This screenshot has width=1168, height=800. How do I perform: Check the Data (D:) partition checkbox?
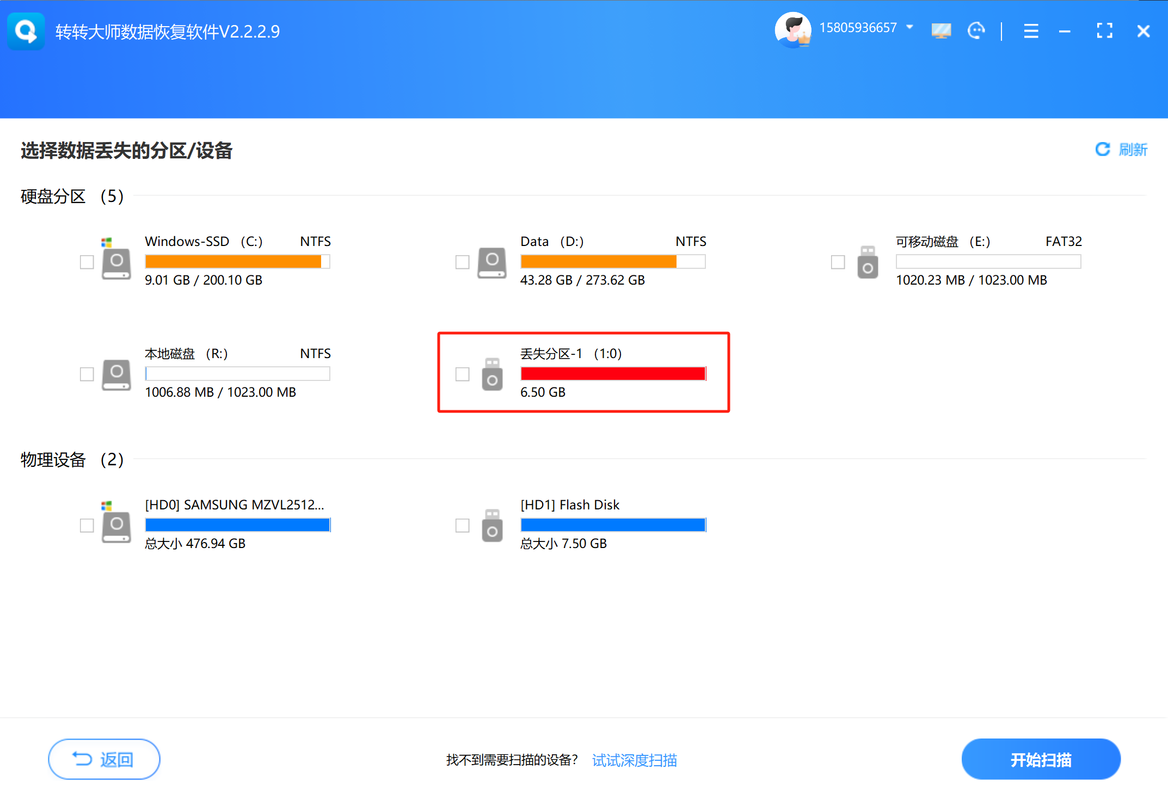(x=462, y=262)
